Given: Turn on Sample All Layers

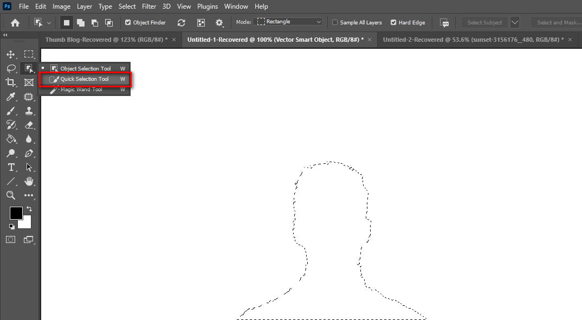Looking at the screenshot, I should point(335,22).
